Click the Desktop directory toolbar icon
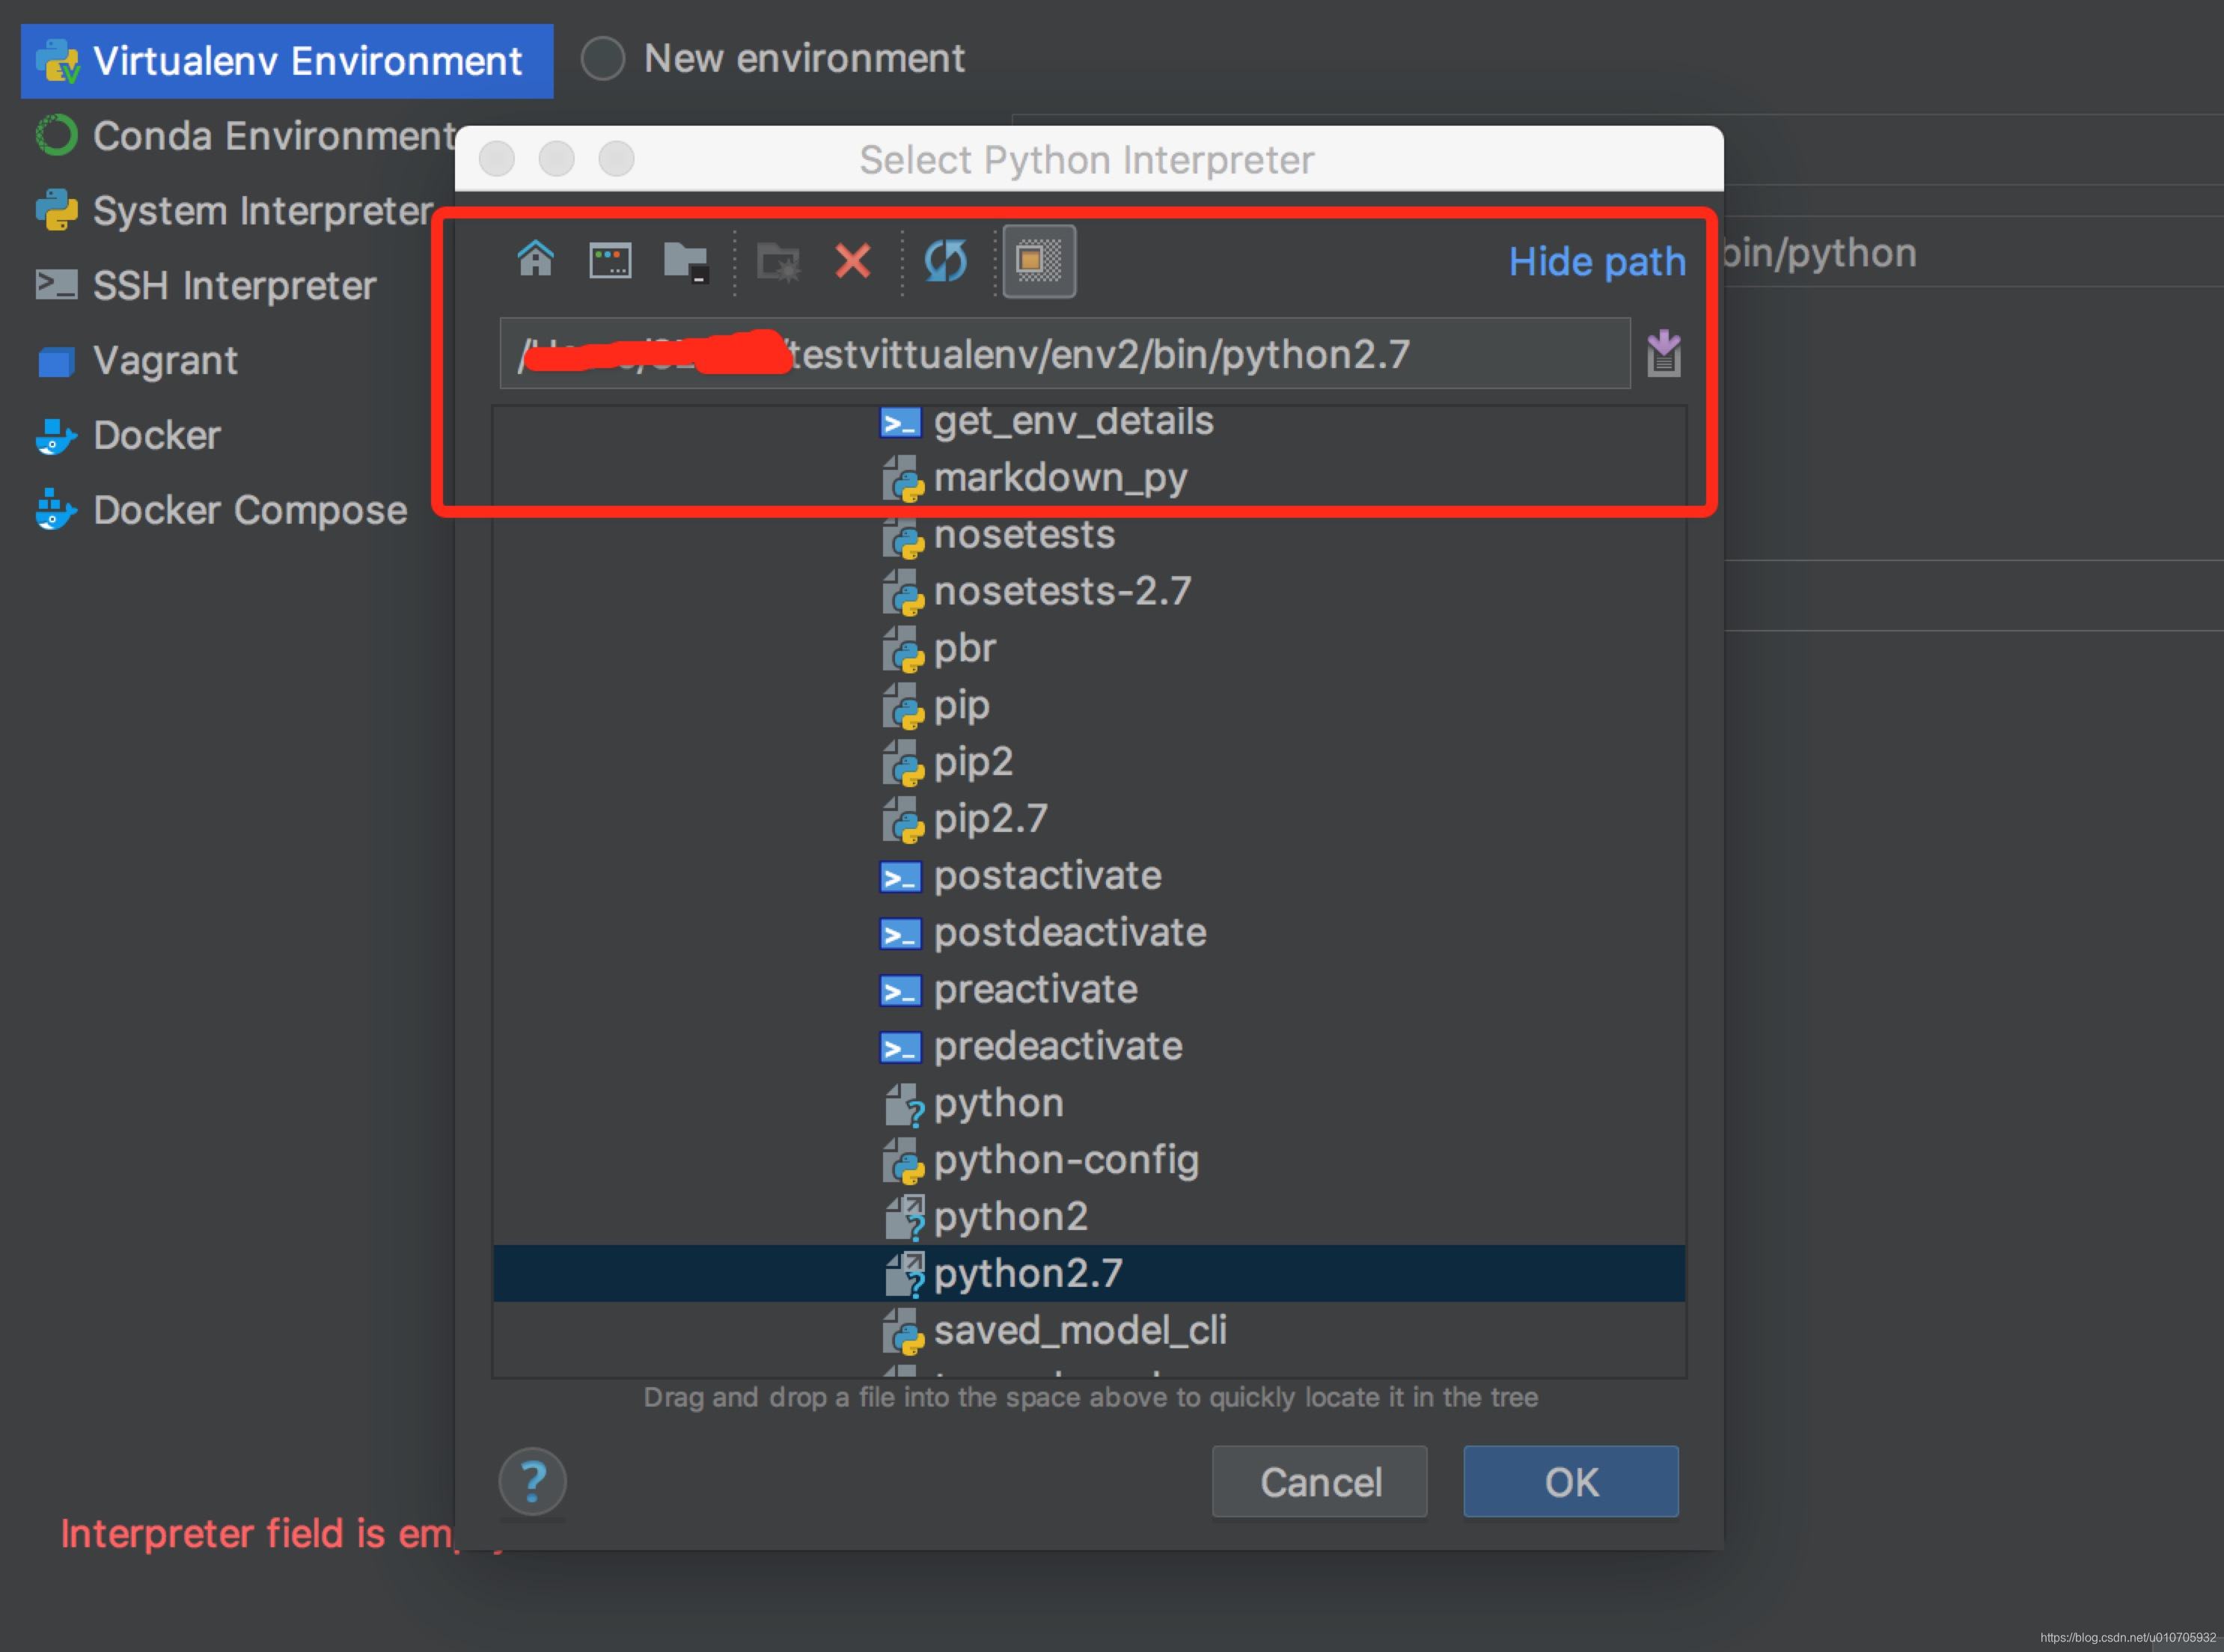 610,261
